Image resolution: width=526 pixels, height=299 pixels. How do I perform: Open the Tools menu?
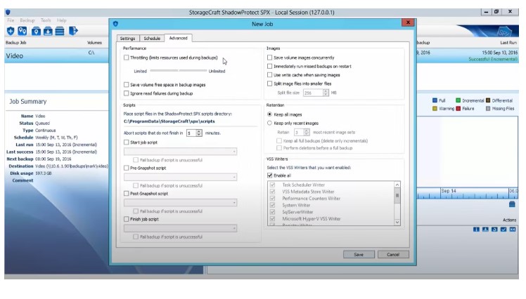pos(46,20)
